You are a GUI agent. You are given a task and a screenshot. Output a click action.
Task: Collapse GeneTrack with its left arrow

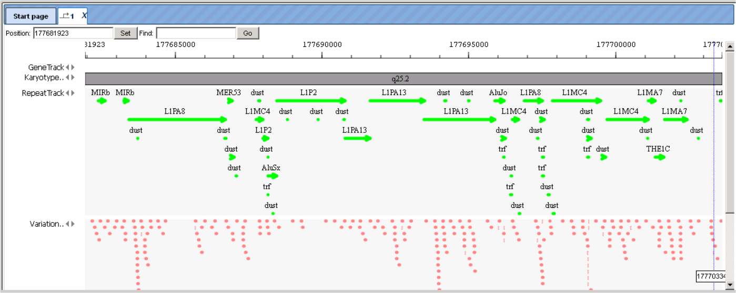pos(68,67)
